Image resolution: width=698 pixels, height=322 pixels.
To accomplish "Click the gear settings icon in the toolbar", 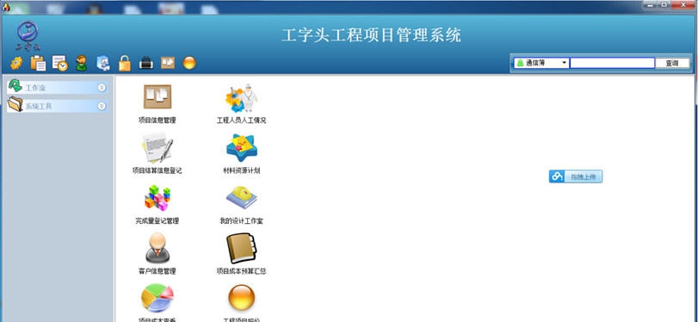I will coord(16,63).
